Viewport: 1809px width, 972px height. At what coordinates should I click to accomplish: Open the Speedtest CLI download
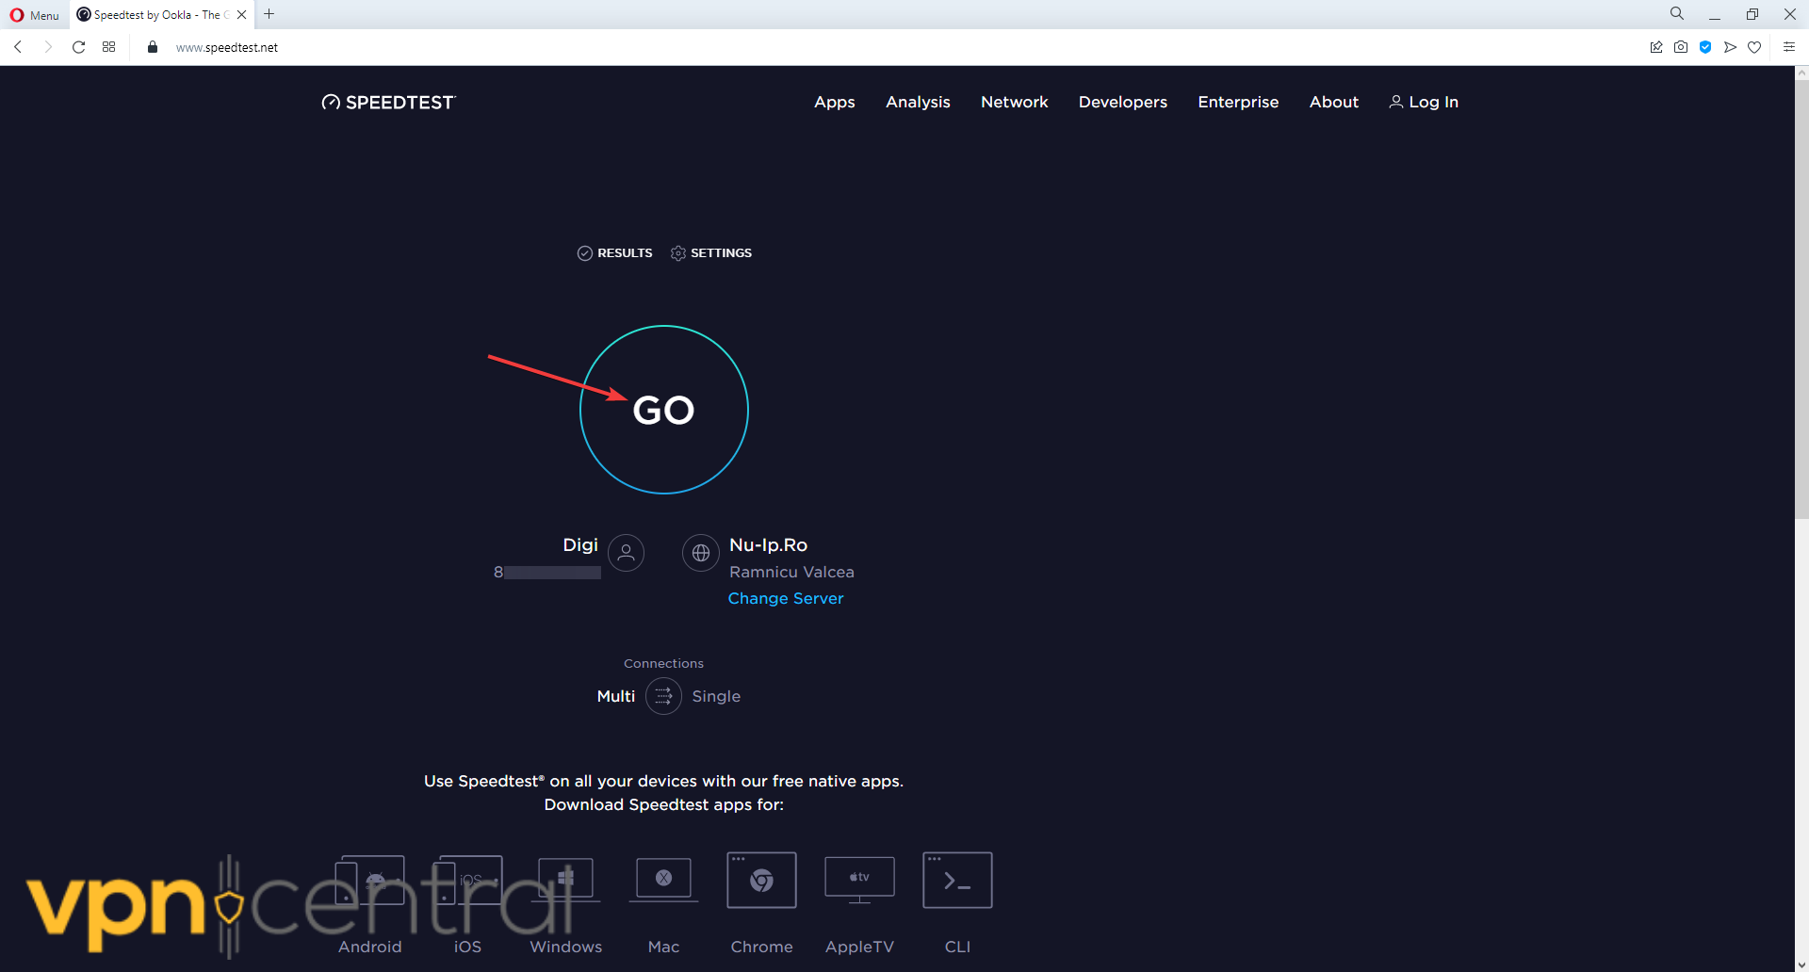coord(957,881)
